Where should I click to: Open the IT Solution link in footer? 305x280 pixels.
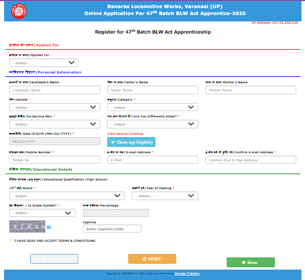(x=187, y=274)
